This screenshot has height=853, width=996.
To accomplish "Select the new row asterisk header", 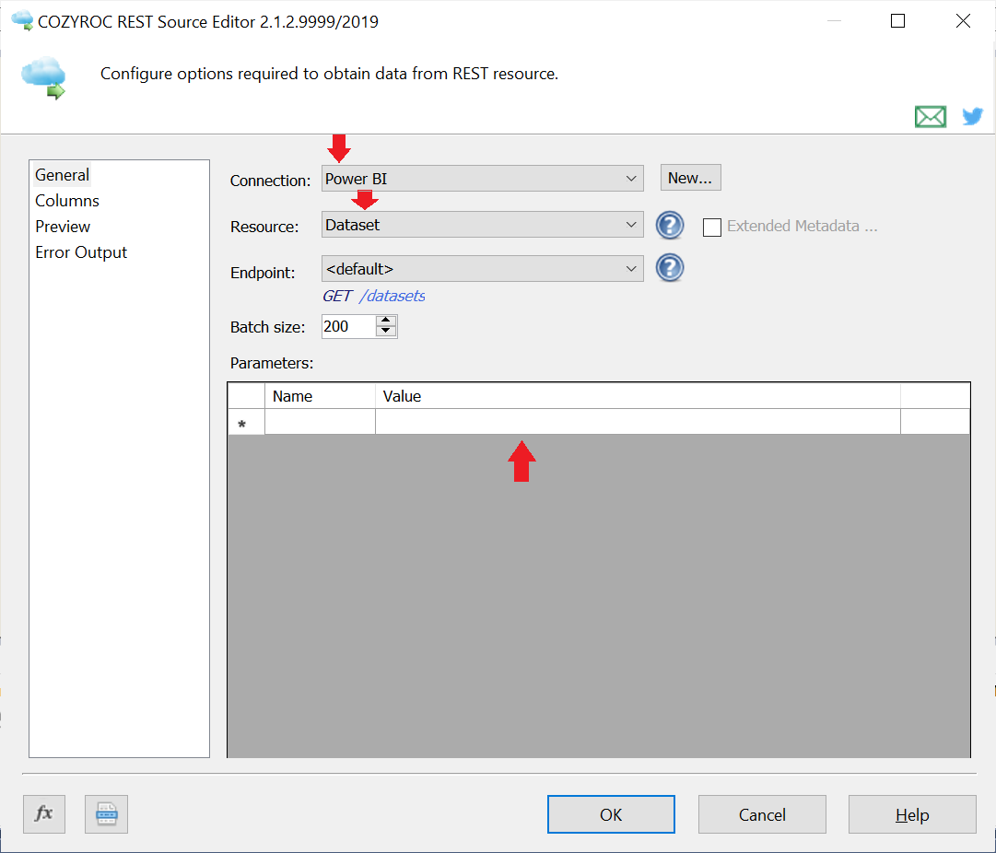I will (246, 423).
